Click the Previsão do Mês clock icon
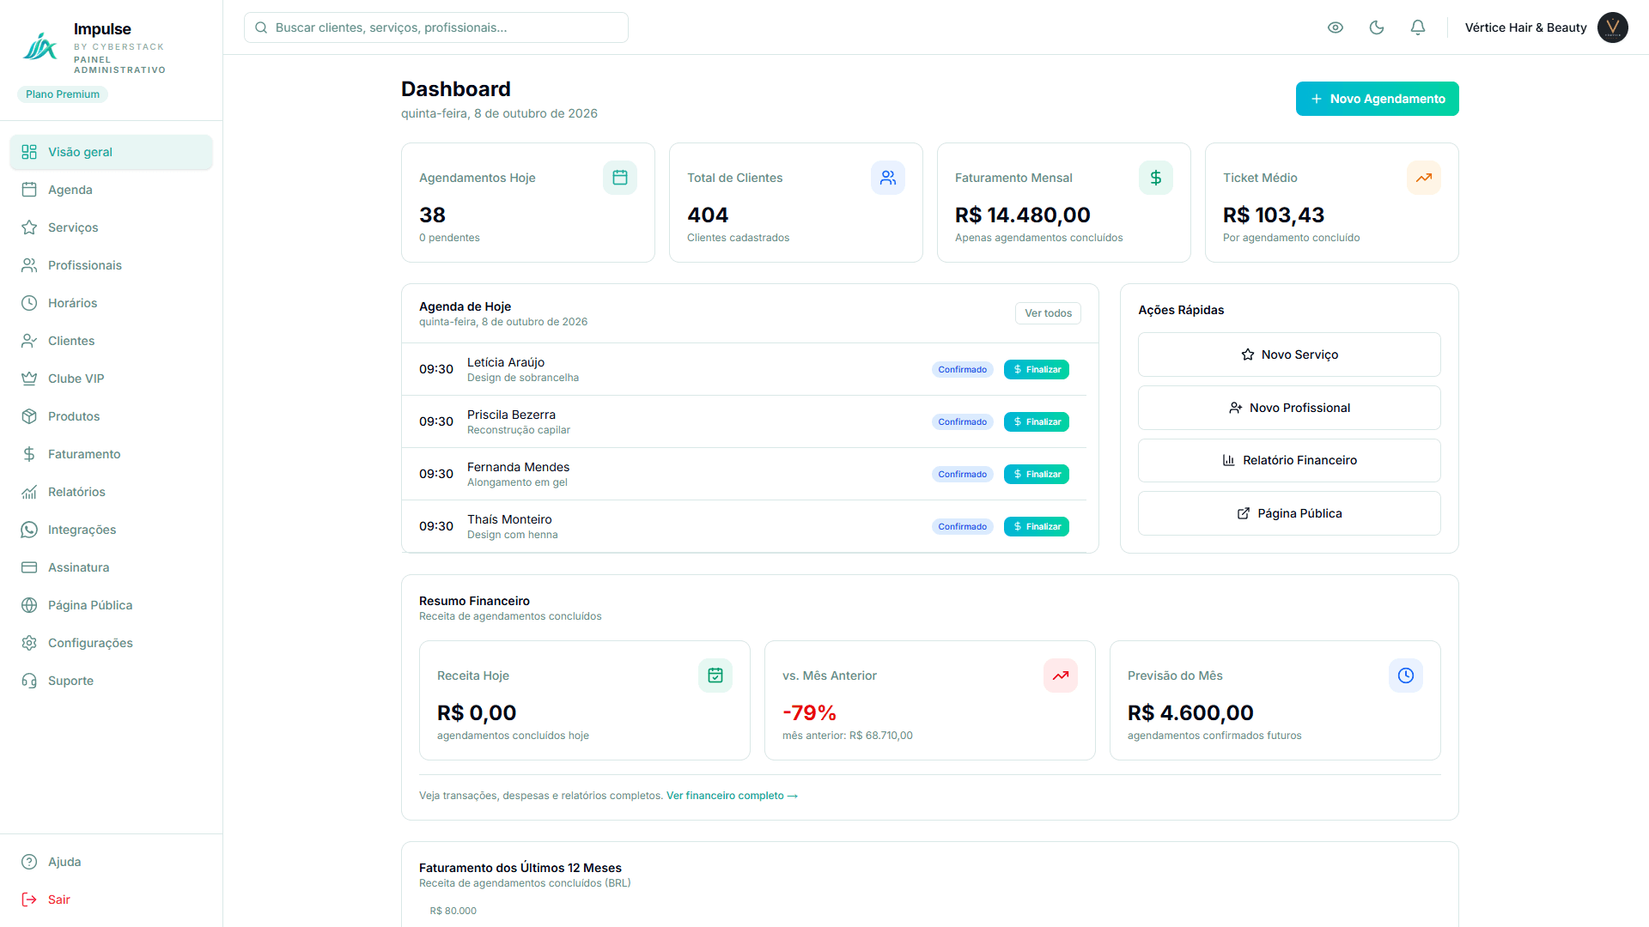 [x=1406, y=676]
